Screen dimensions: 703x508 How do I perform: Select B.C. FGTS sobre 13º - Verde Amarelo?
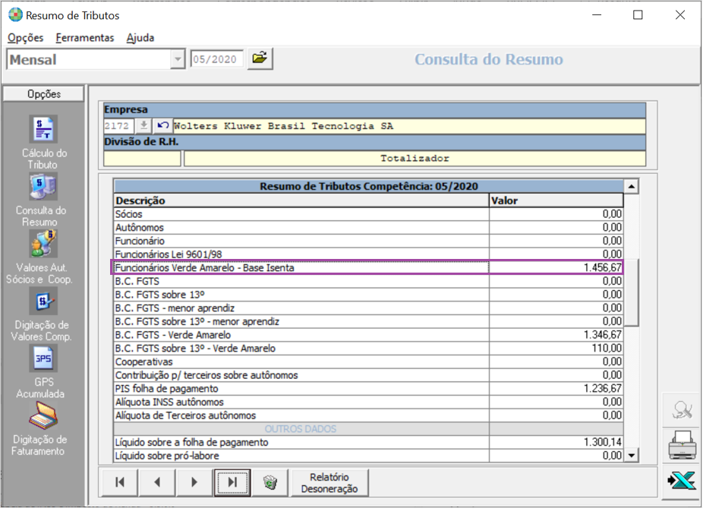(368, 349)
